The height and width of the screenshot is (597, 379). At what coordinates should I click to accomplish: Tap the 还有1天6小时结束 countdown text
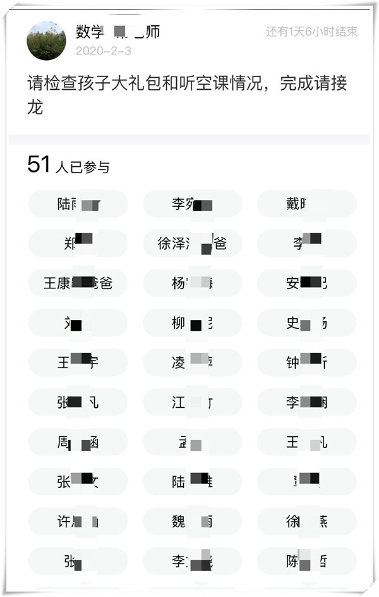pyautogui.click(x=311, y=31)
